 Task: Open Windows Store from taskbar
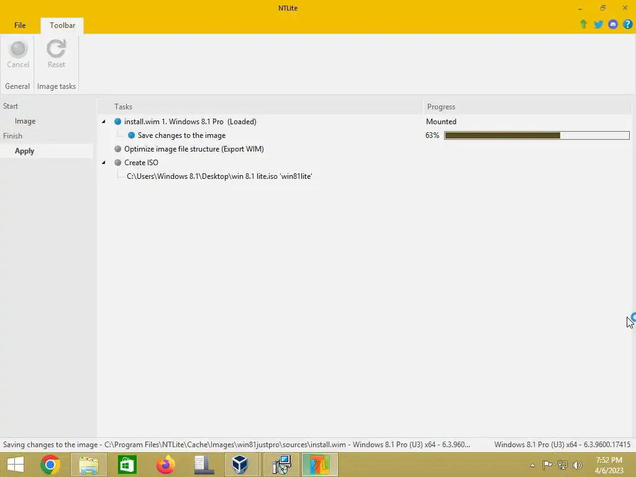127,465
